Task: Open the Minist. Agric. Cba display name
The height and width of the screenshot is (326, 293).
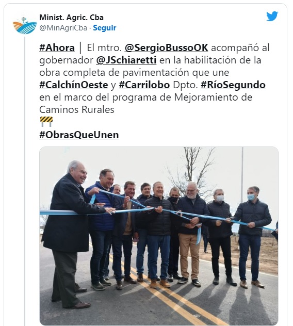Action: pos(71,18)
